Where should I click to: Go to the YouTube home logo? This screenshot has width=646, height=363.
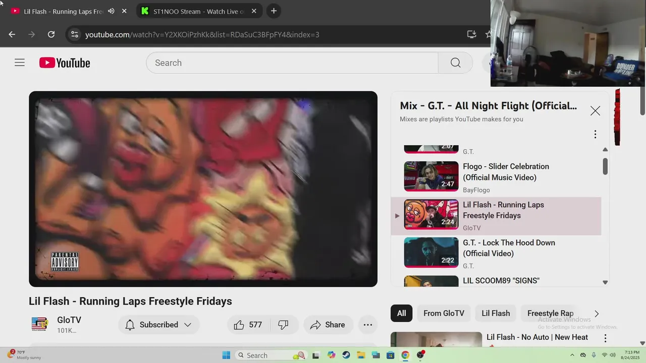pos(65,63)
